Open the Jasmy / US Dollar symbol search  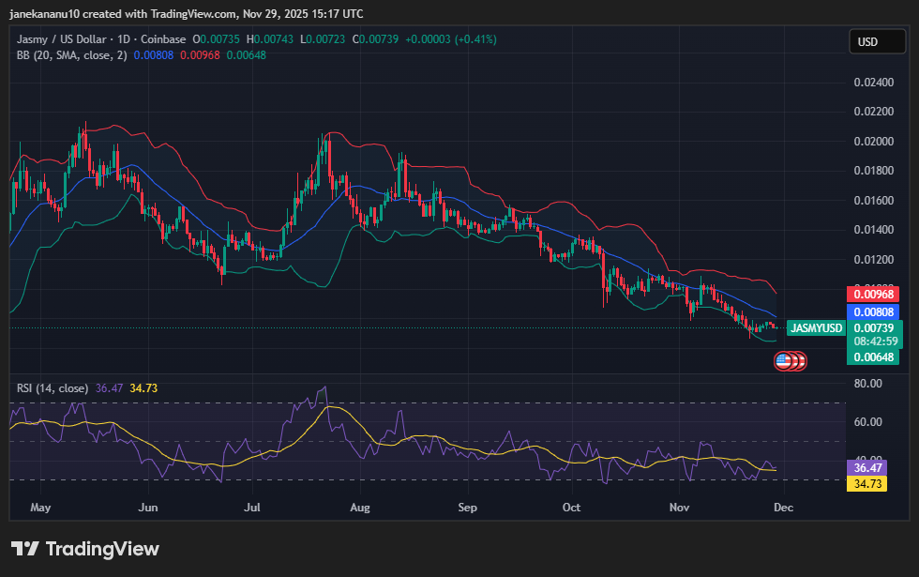59,39
